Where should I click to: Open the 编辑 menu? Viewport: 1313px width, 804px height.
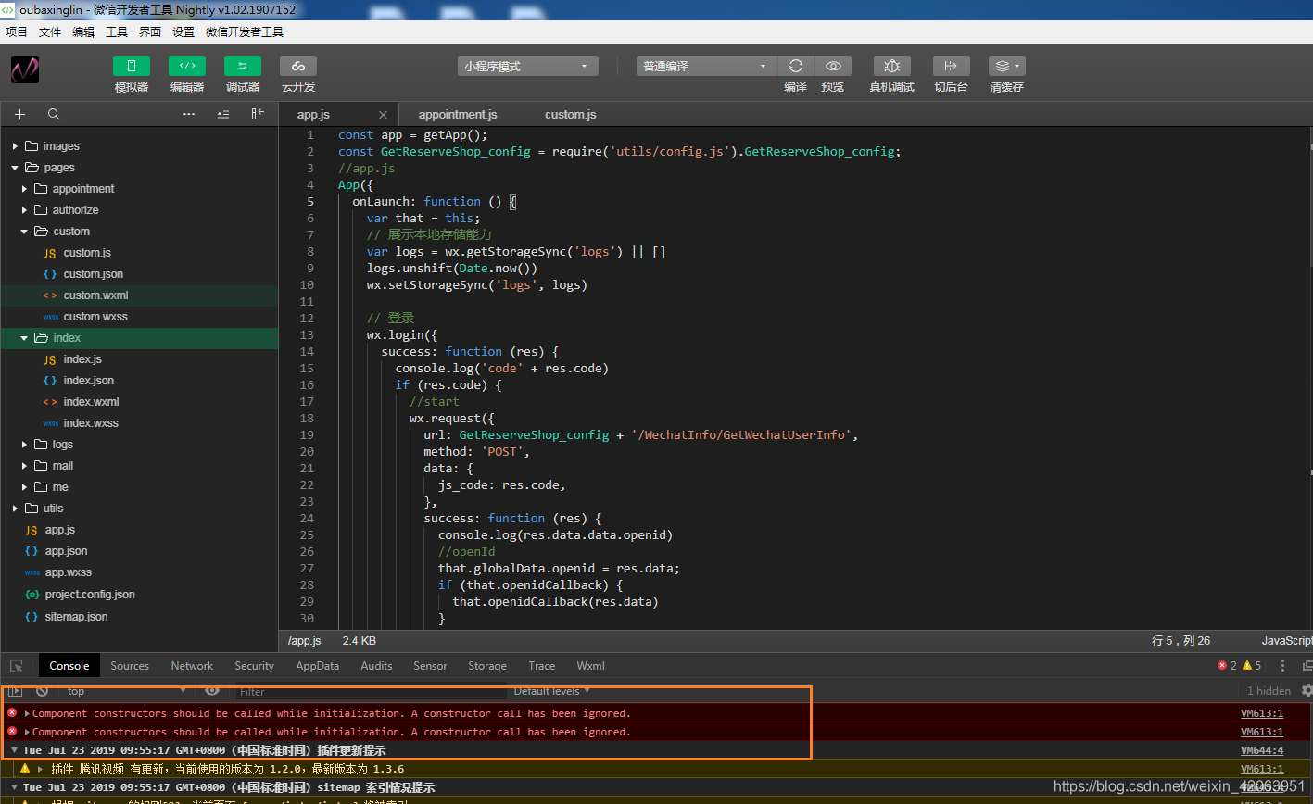(83, 31)
